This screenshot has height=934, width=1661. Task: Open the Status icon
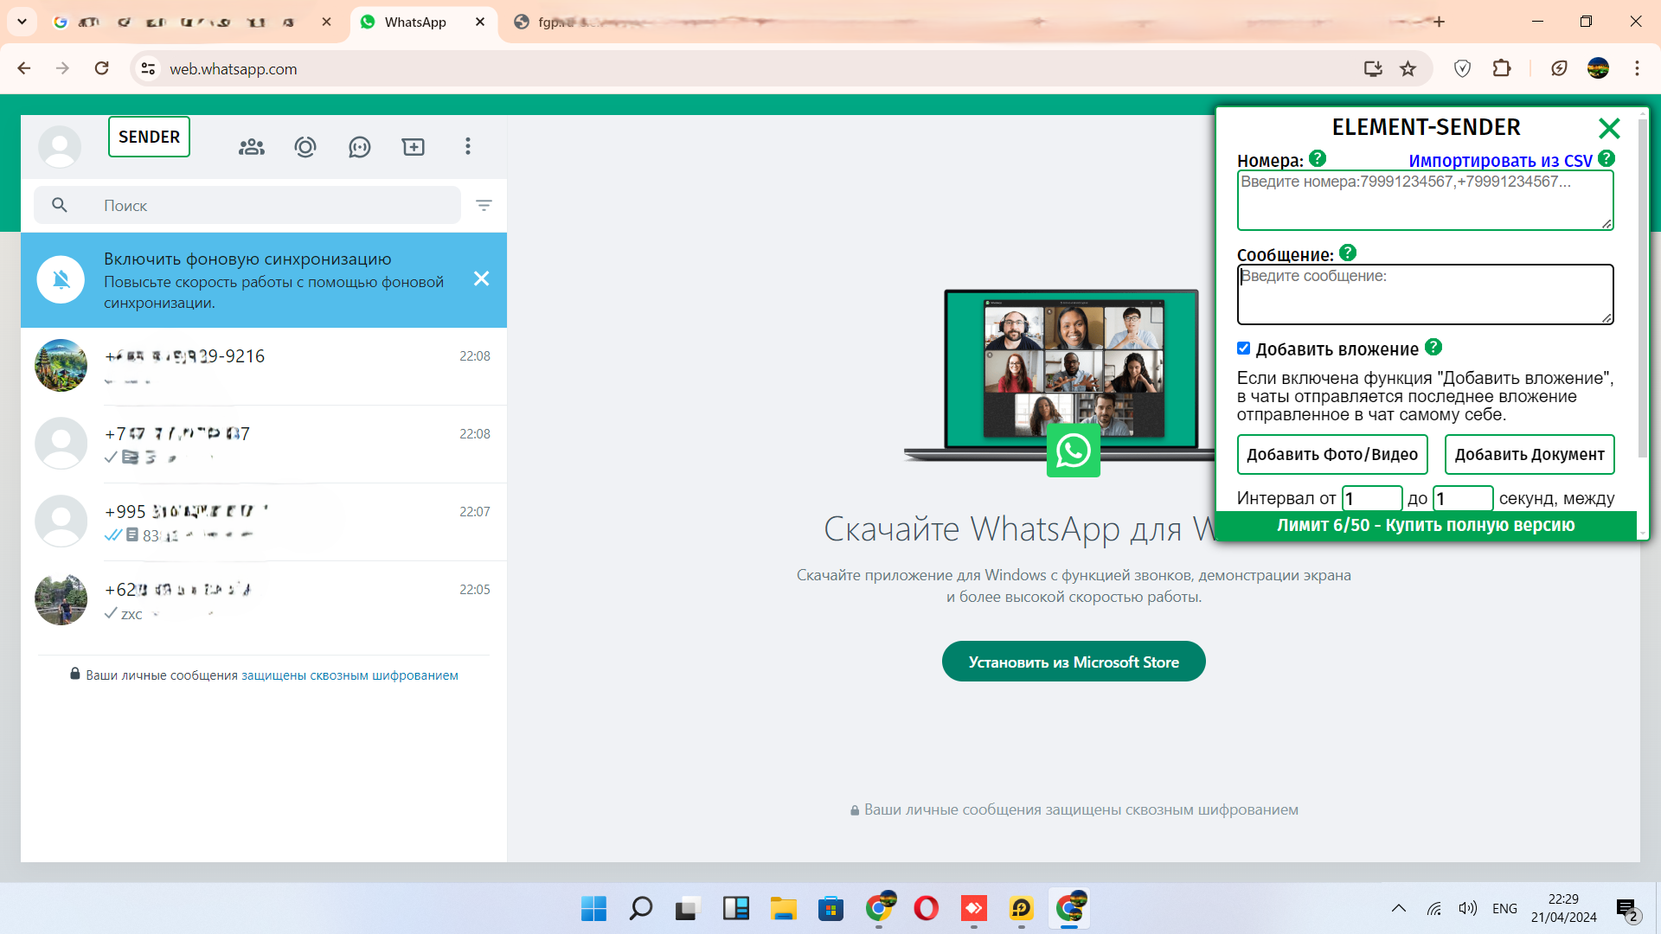305,147
